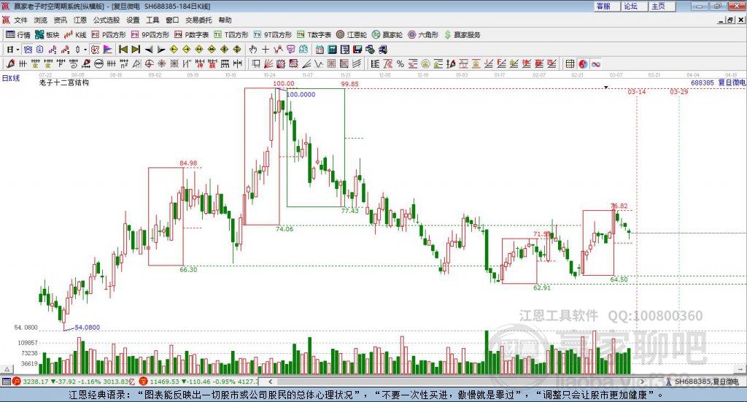Select the 03-14 date marker
The width and height of the screenshot is (747, 402).
636,91
